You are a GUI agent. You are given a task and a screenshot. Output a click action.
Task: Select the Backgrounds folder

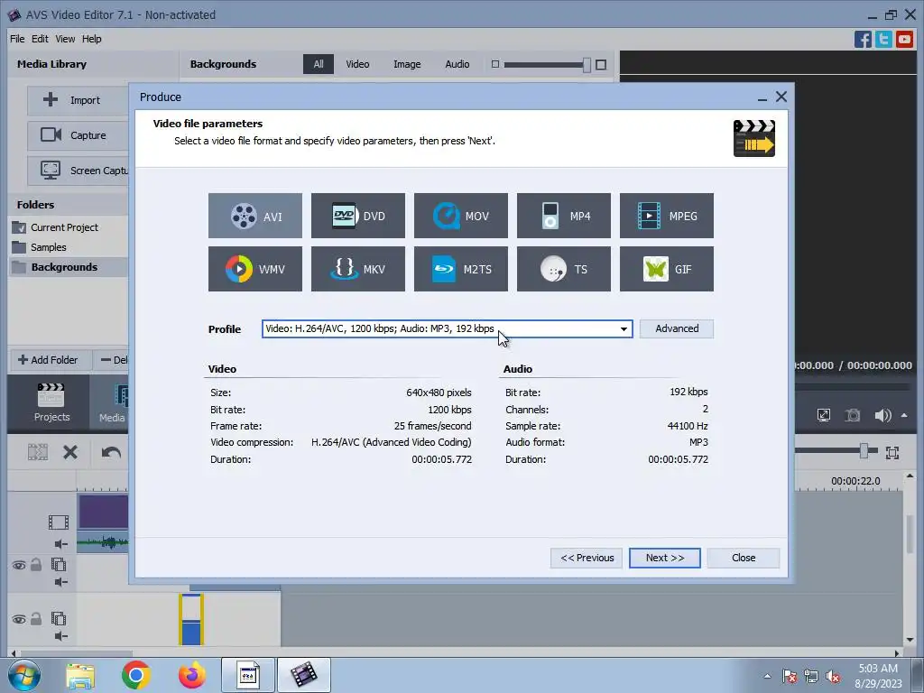pos(69,267)
